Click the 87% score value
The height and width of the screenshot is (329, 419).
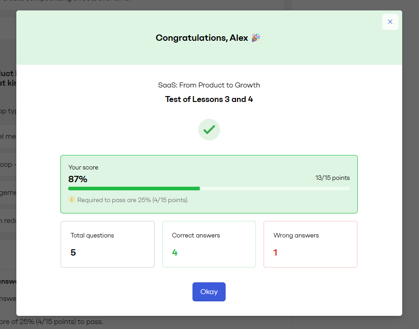click(78, 179)
